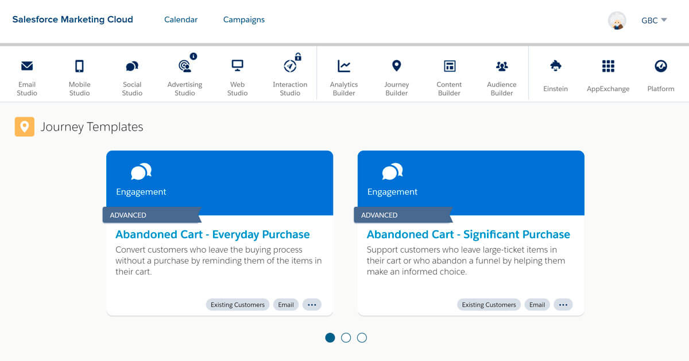The image size is (689, 361).
Task: Open Einstein icon
Action: pos(555,66)
